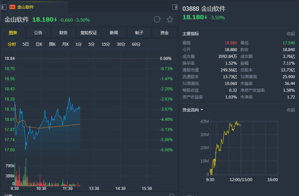Image resolution: width=299 pixels, height=196 pixels.
Task: Show the 月K chart
Action: click(65, 44)
